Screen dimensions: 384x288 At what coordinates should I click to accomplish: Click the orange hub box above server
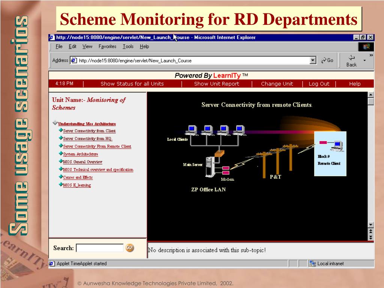(x=219, y=153)
